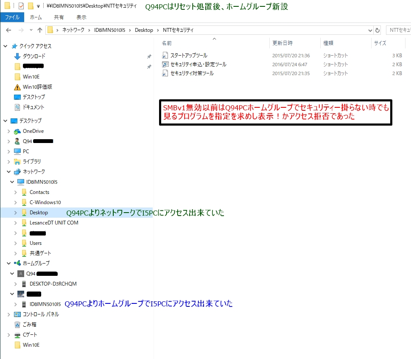Unpin ダウンロード via its pin icon
The image size is (411, 359).
pyautogui.click(x=149, y=56)
